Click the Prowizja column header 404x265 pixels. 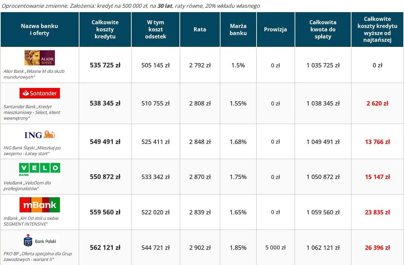(x=275, y=29)
